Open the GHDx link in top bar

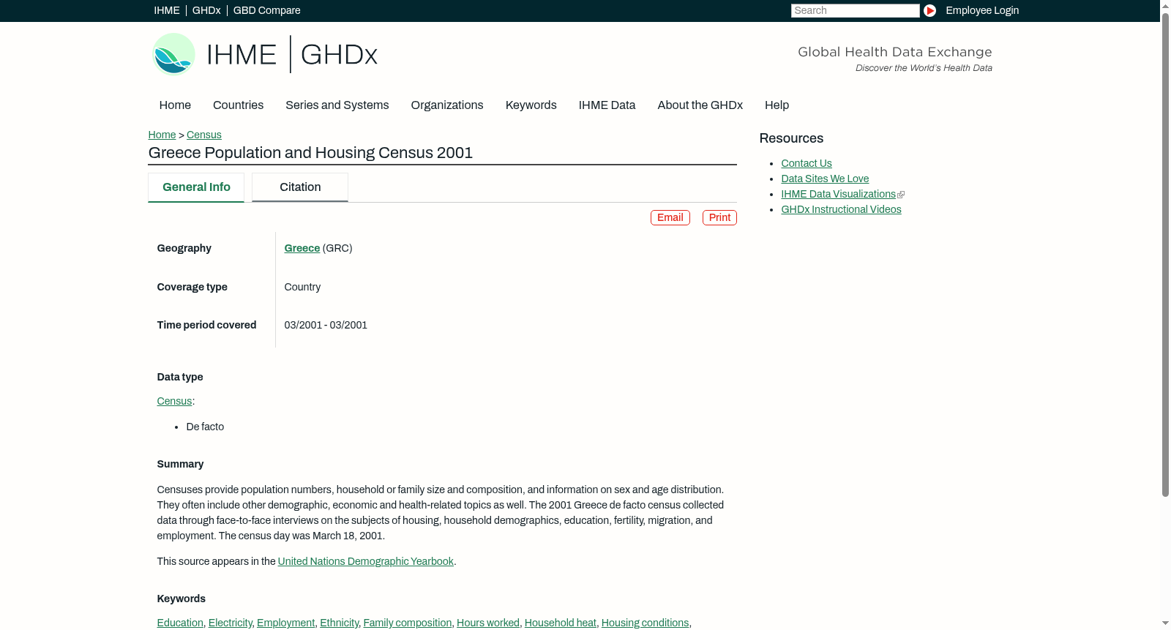pyautogui.click(x=206, y=10)
